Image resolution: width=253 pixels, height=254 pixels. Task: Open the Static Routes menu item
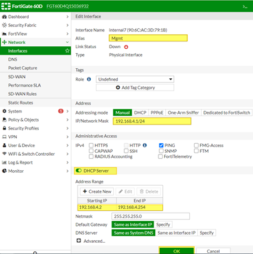pos(21,103)
